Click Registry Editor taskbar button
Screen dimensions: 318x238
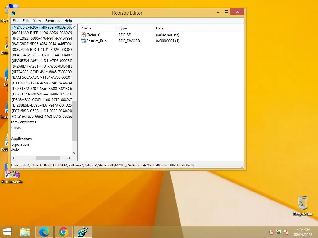[83, 232]
